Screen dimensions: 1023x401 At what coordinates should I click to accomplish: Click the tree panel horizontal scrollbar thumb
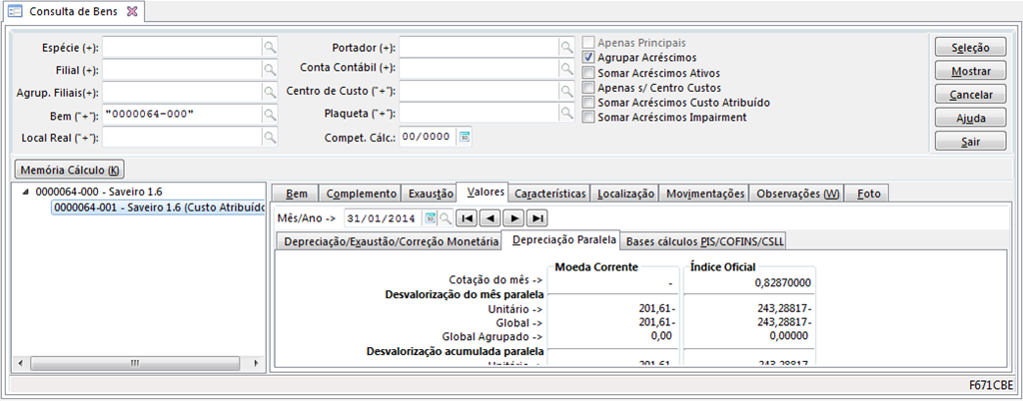(x=134, y=362)
